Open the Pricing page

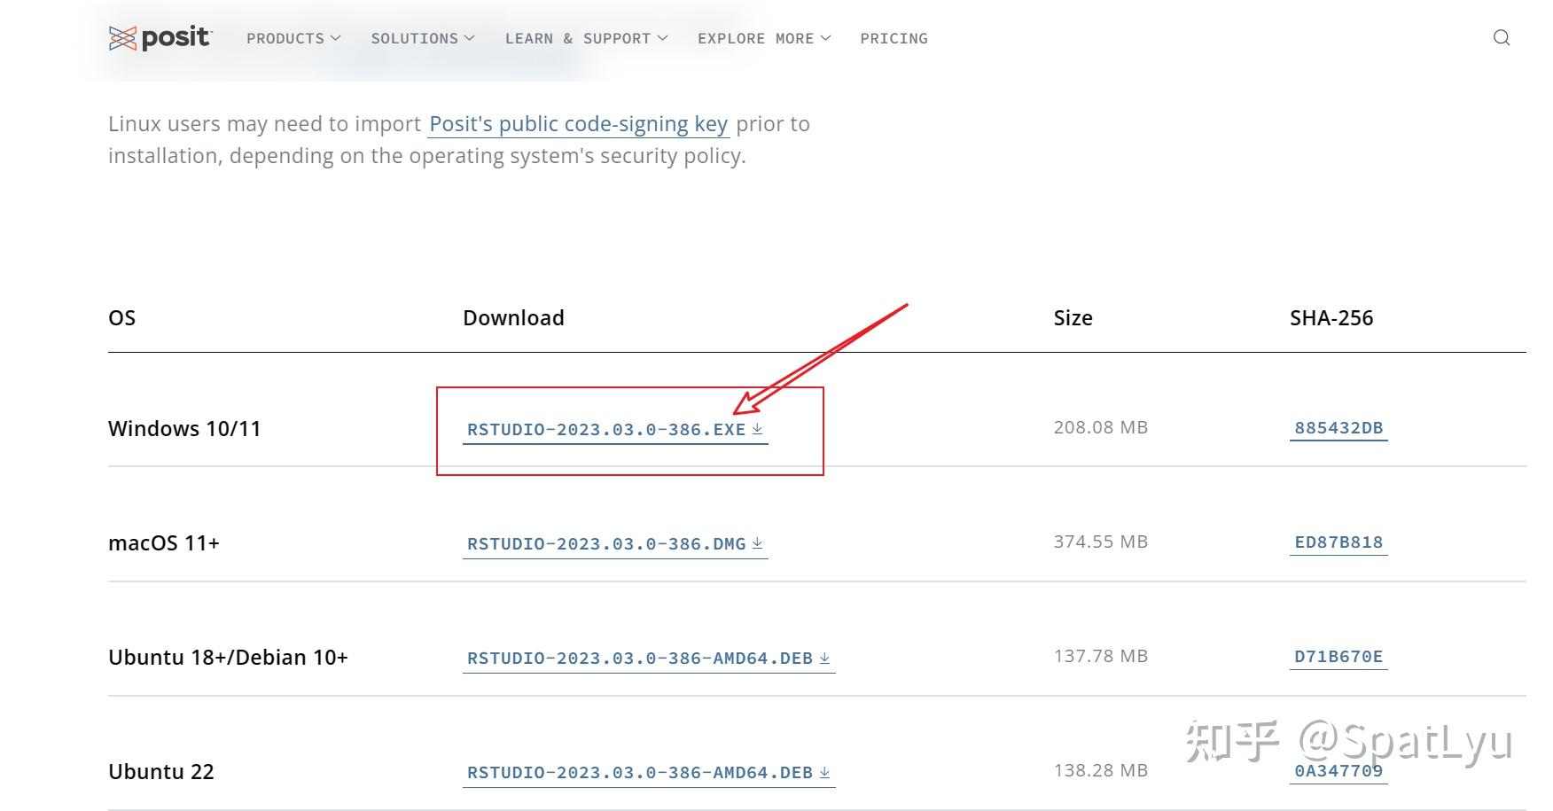coord(894,38)
